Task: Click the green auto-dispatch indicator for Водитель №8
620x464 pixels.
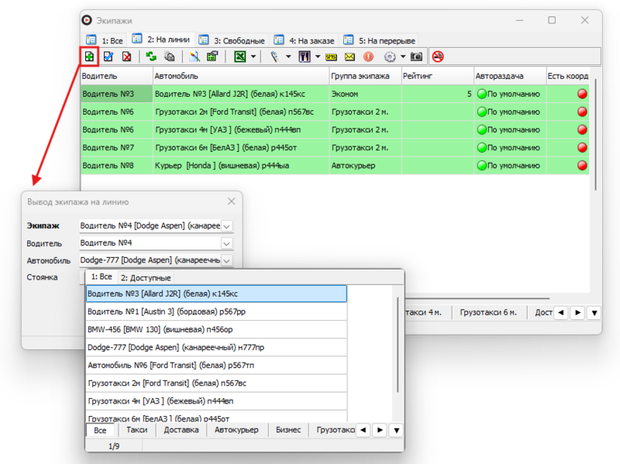Action: point(481,166)
